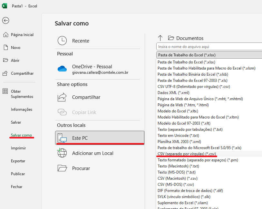Image resolution: width=262 pixels, height=209 pixels.
Task: Click the globe icon for Adicionar um Local
Action: pos(62,153)
